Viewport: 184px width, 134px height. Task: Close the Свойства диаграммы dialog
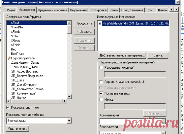(x=178, y=2)
